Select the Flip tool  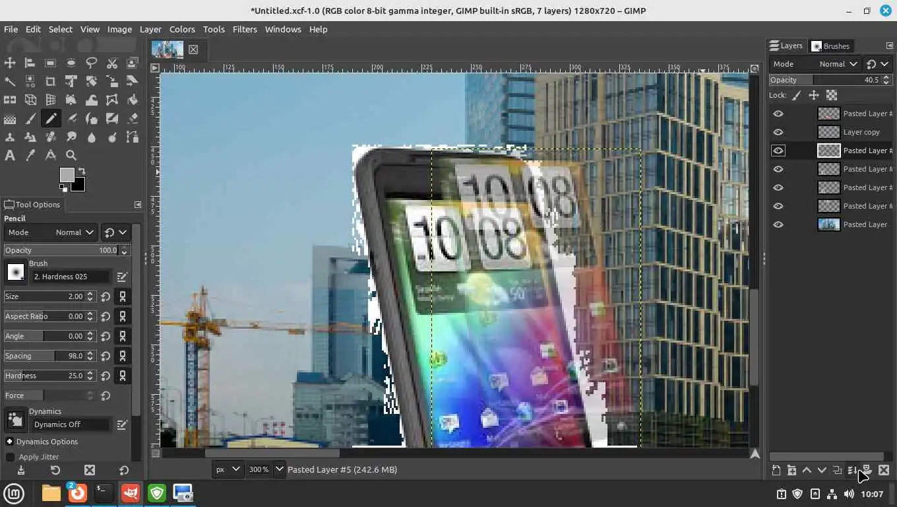click(x=10, y=100)
